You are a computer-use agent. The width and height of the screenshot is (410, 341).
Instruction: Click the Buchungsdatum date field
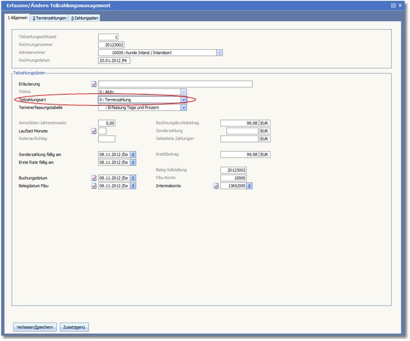(113, 177)
